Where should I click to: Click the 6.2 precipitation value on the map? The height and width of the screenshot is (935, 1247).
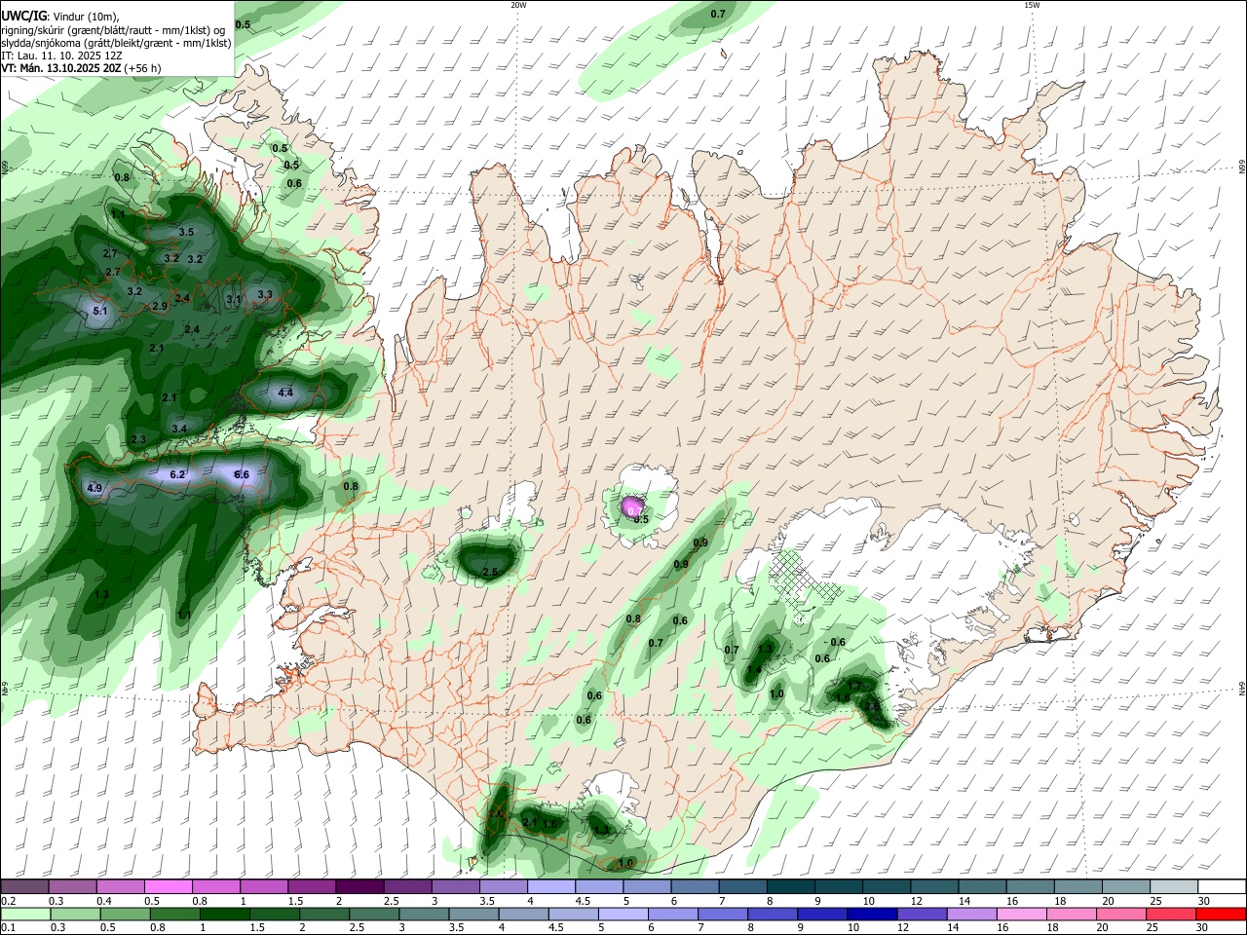[x=177, y=474]
